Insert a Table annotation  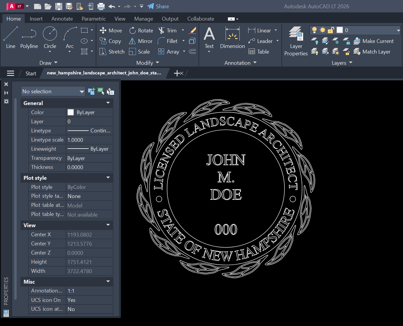point(259,52)
